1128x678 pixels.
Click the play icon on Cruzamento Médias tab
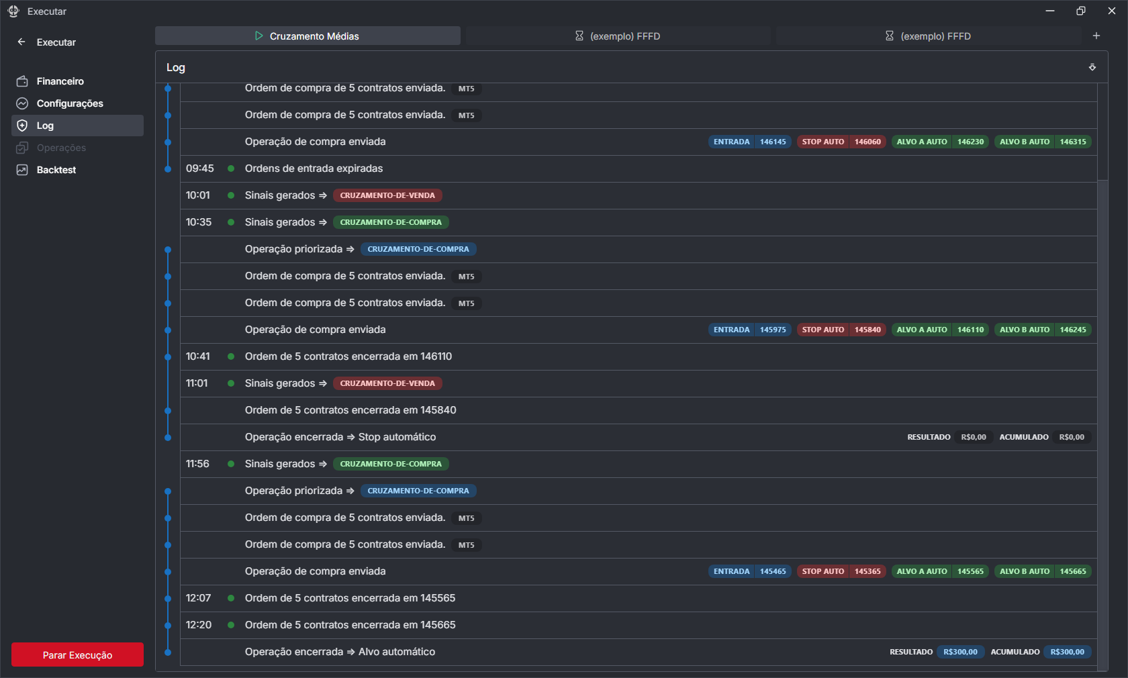258,36
